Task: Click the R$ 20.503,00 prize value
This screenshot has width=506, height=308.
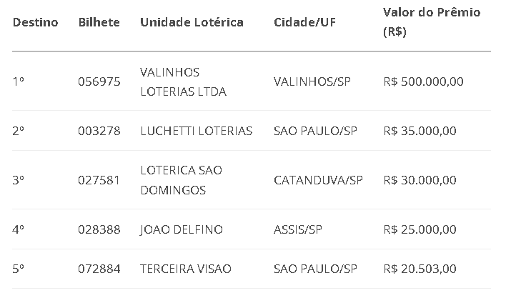Action: (420, 269)
